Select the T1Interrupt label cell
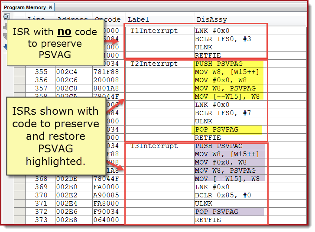 pyautogui.click(x=154, y=31)
